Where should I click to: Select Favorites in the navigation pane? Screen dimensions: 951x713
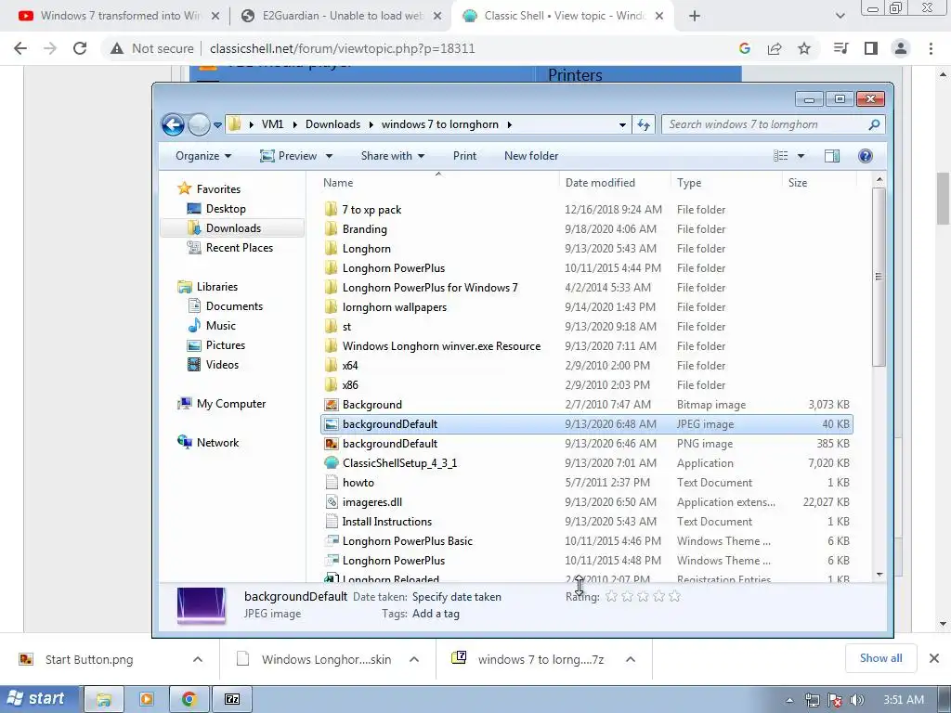pyautogui.click(x=218, y=189)
